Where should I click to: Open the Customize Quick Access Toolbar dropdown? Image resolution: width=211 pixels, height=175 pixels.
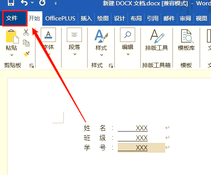click(x=55, y=3)
